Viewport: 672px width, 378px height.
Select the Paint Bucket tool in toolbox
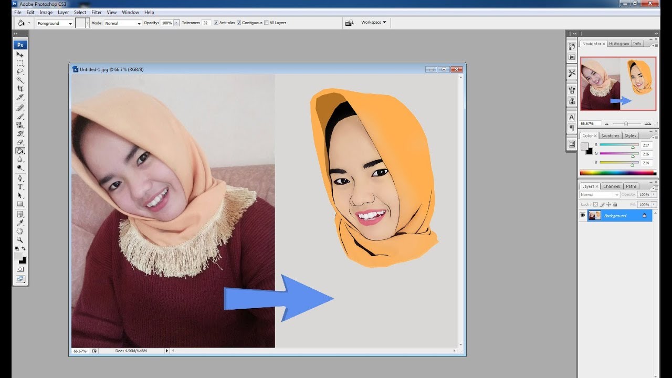tap(20, 151)
